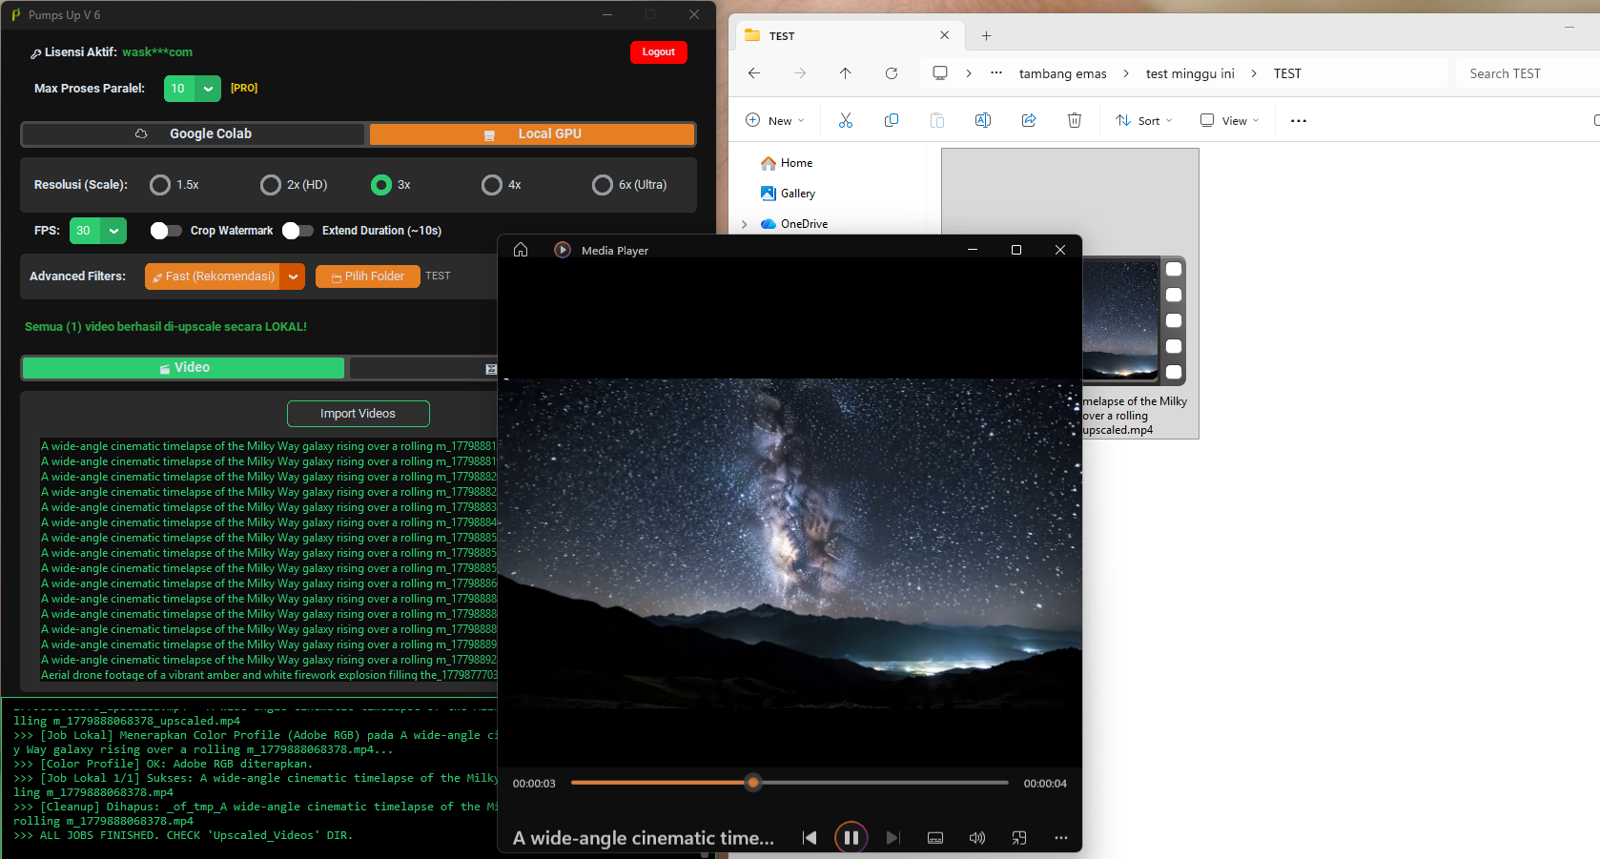Open the New menu in File Explorer
The width and height of the screenshot is (1600, 859).
(x=775, y=120)
